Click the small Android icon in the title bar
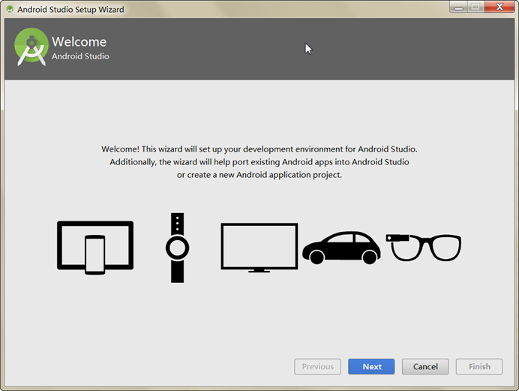This screenshot has width=519, height=391. (x=10, y=10)
